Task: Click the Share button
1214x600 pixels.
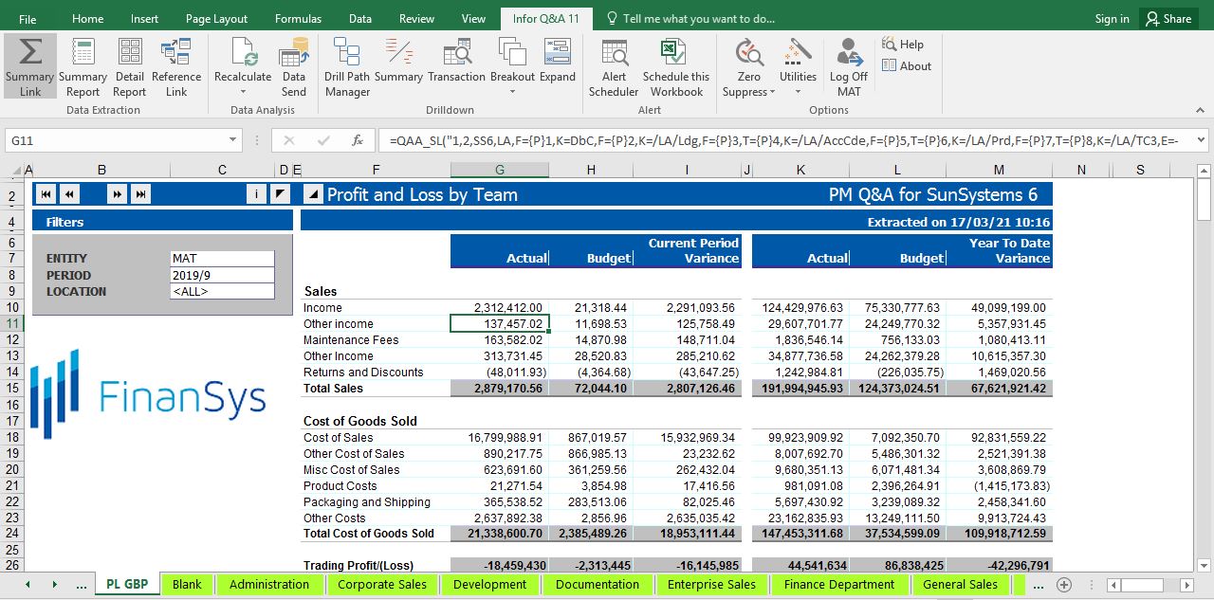Action: [x=1168, y=19]
